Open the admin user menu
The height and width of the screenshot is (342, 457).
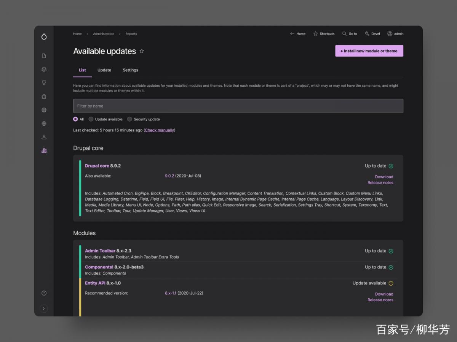click(x=395, y=34)
